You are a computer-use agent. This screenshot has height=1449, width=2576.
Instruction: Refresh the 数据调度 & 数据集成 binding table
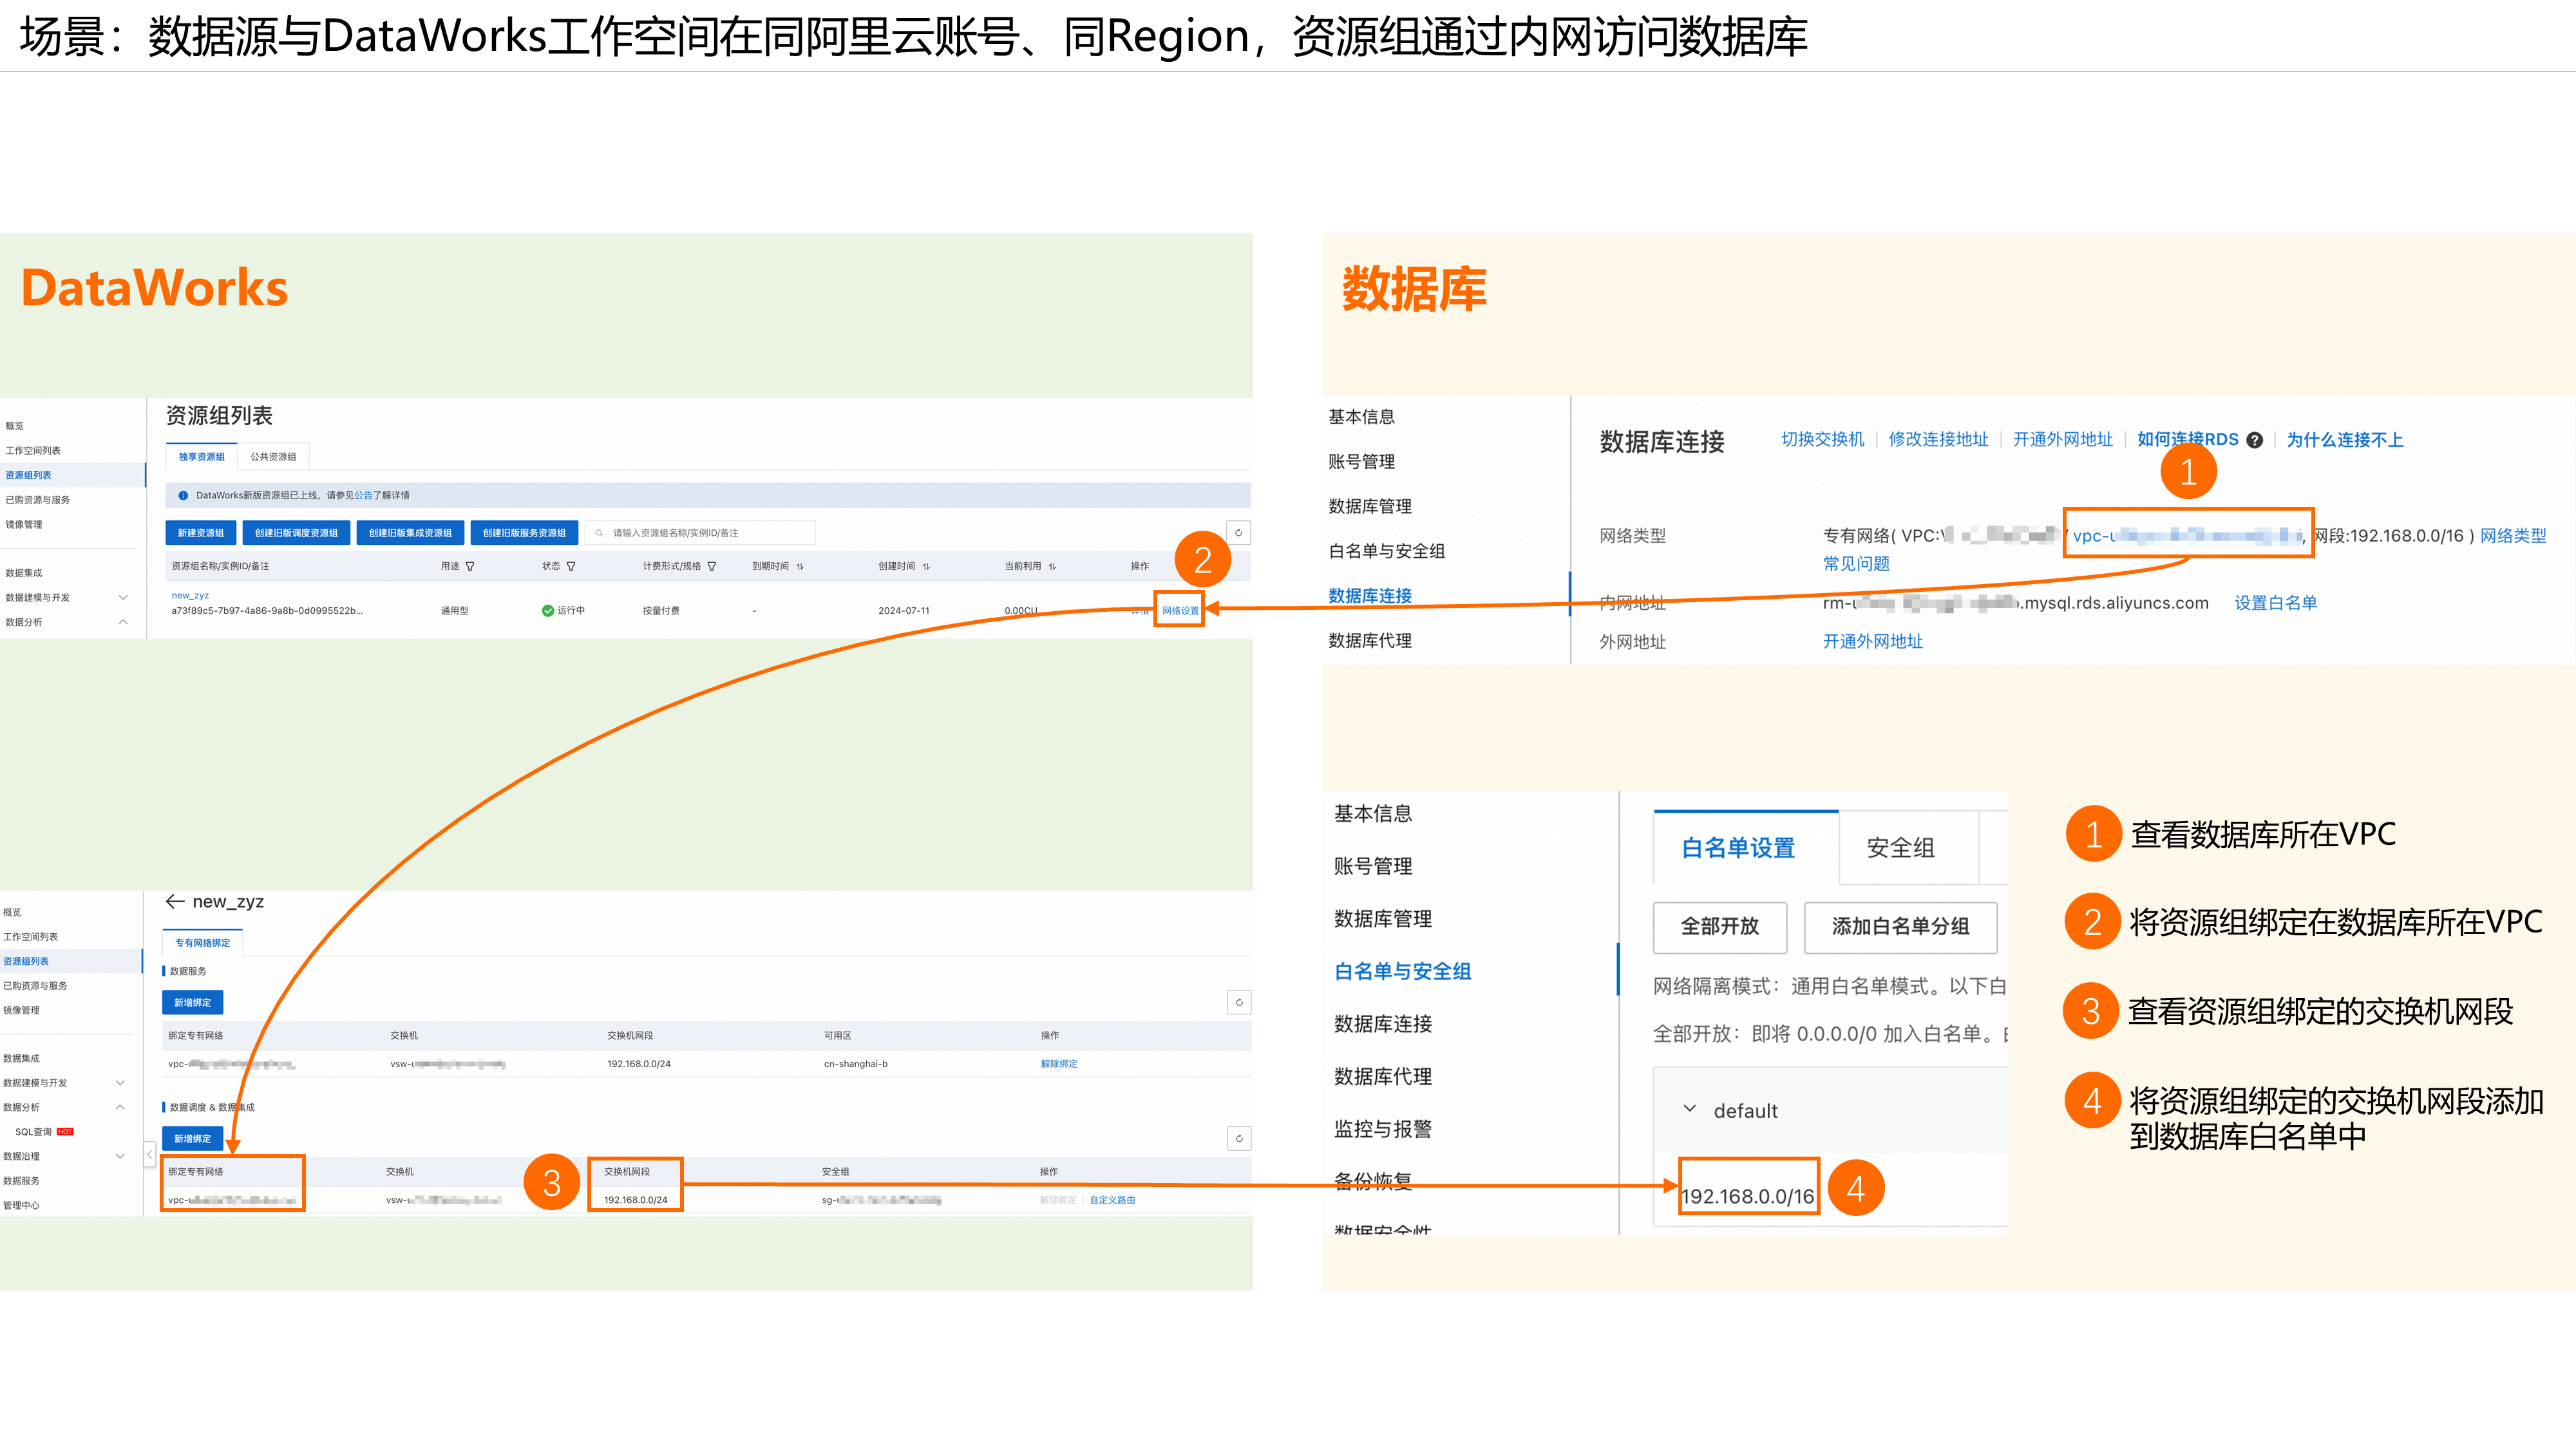(1239, 1138)
